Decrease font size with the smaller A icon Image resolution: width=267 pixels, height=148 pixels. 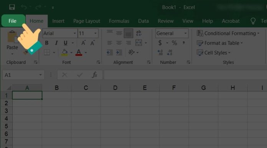92,43
